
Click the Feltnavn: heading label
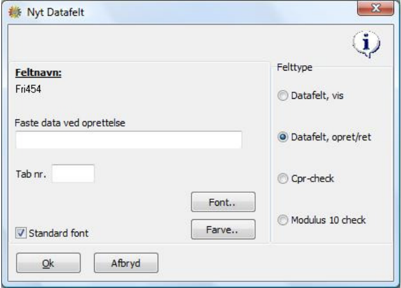[38, 73]
